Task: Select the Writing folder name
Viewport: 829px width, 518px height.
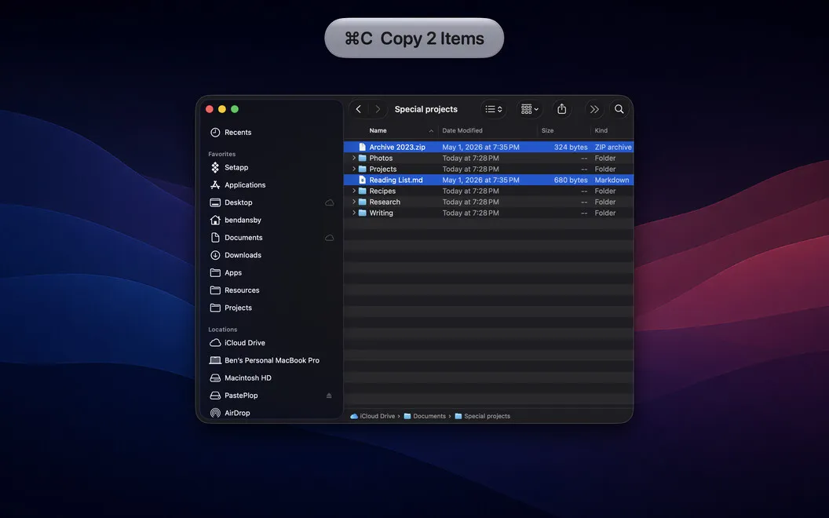Action: click(x=381, y=213)
